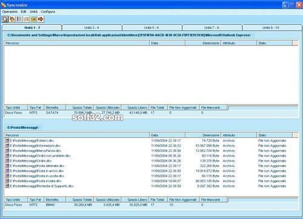Click the Syncronize title bar app icon
The width and height of the screenshot is (303, 219).
[4, 5]
